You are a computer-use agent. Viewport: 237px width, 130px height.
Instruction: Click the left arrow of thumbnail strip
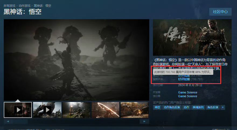coord(8,121)
